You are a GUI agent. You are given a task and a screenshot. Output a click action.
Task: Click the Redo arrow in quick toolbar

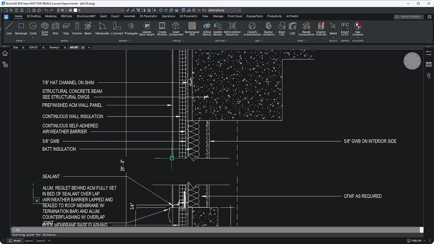(x=51, y=10)
